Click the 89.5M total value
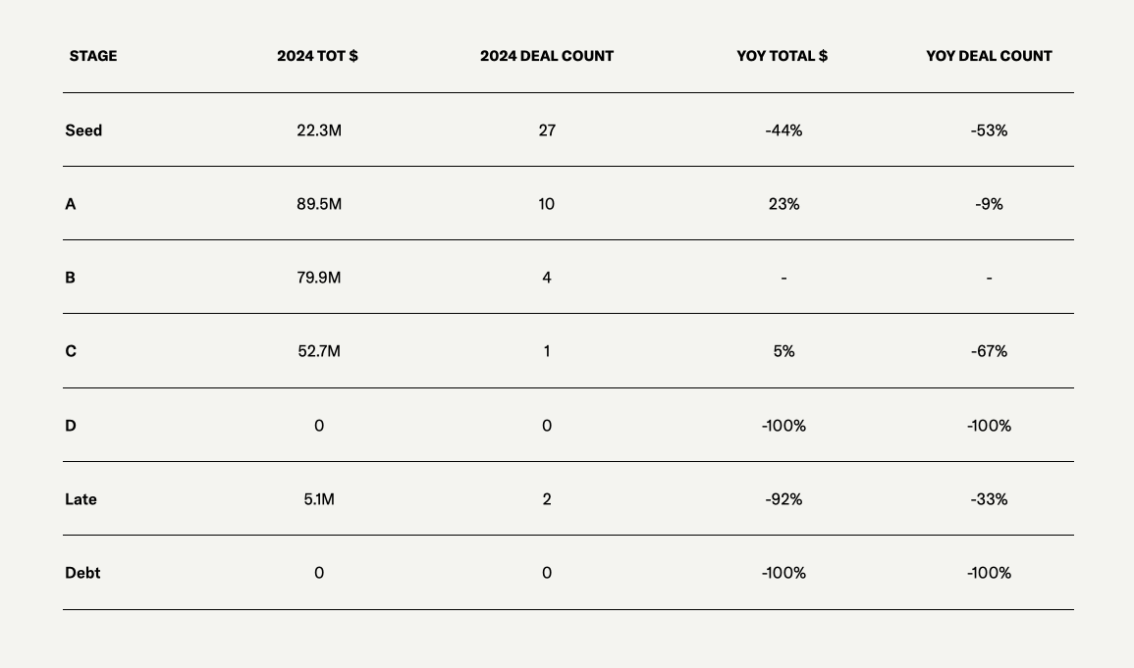 click(319, 204)
